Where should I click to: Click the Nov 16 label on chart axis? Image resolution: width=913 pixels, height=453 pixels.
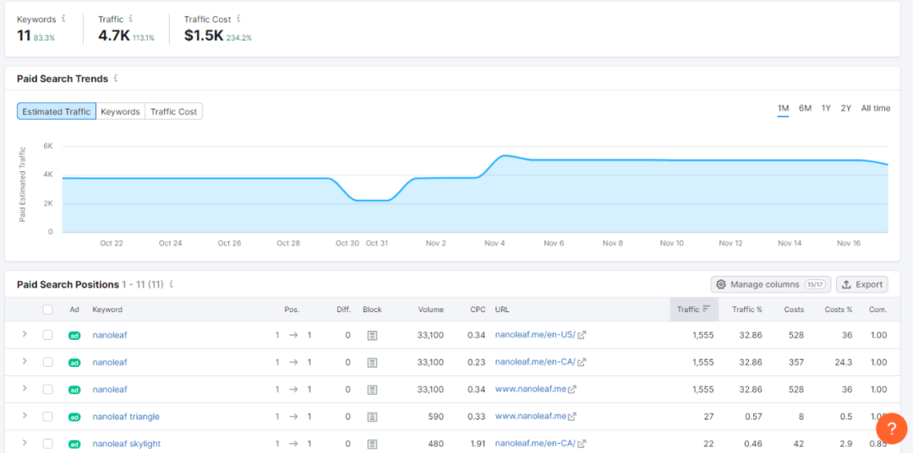849,243
